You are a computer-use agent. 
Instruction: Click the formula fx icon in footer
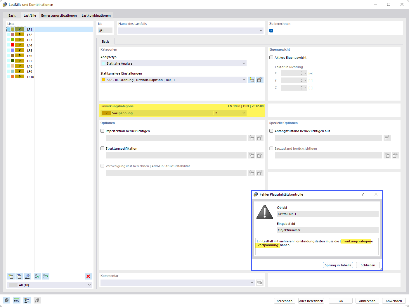(x=37, y=300)
